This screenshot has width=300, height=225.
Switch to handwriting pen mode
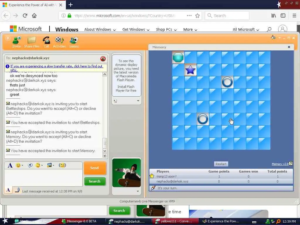click(17, 190)
